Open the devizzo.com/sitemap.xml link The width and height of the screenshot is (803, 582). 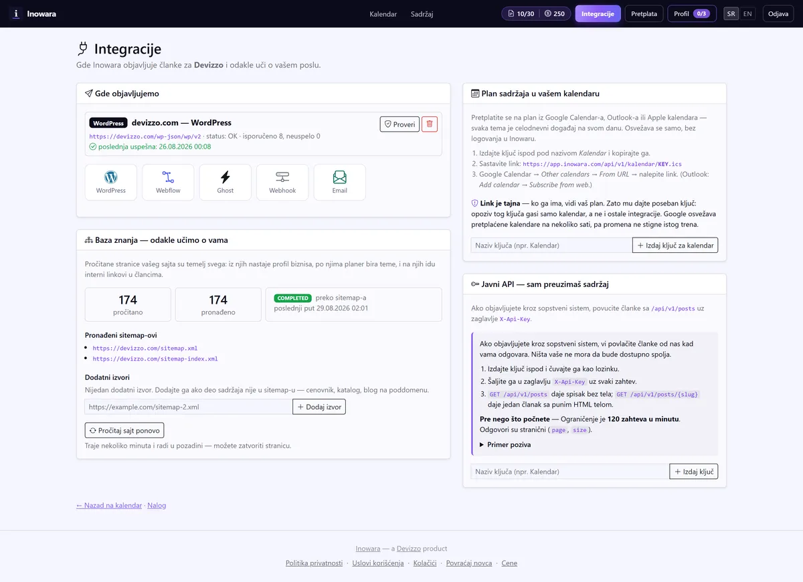[x=145, y=349]
